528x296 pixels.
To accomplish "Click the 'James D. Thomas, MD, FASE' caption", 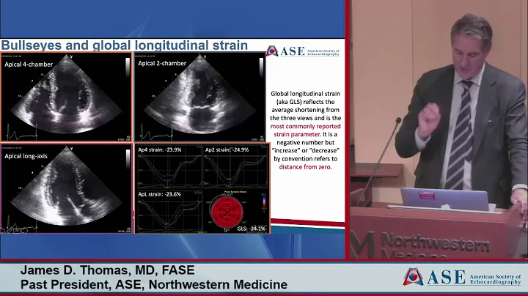I will 107,270.
